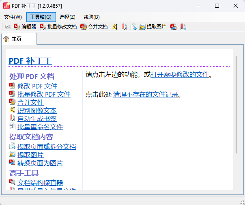This screenshot has height=205, width=245.
Task: Click the 处理 PDF 文档 heading
Action: [x=32, y=76]
